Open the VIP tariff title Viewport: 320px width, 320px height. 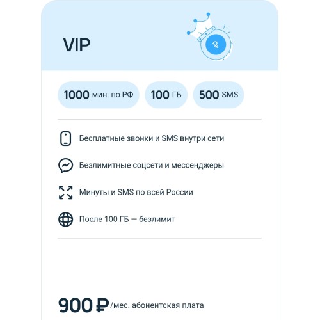point(77,45)
